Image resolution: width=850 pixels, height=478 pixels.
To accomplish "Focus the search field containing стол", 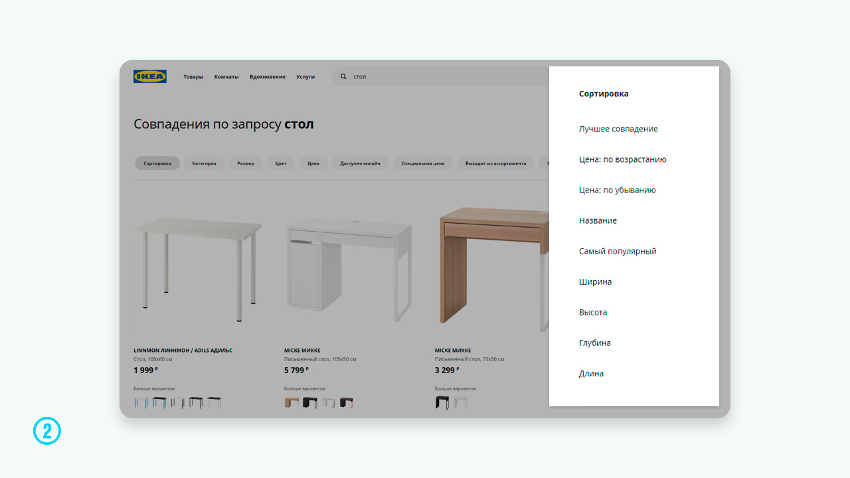I will coord(441,76).
